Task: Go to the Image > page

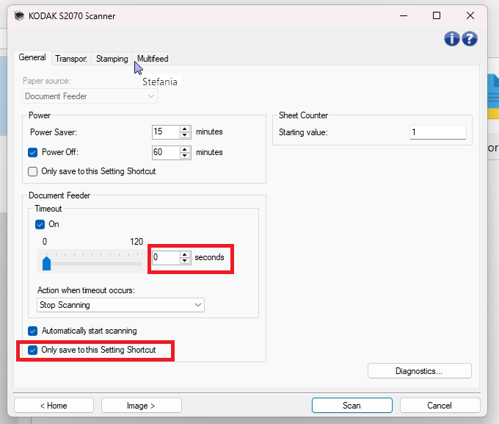Action: click(142, 406)
